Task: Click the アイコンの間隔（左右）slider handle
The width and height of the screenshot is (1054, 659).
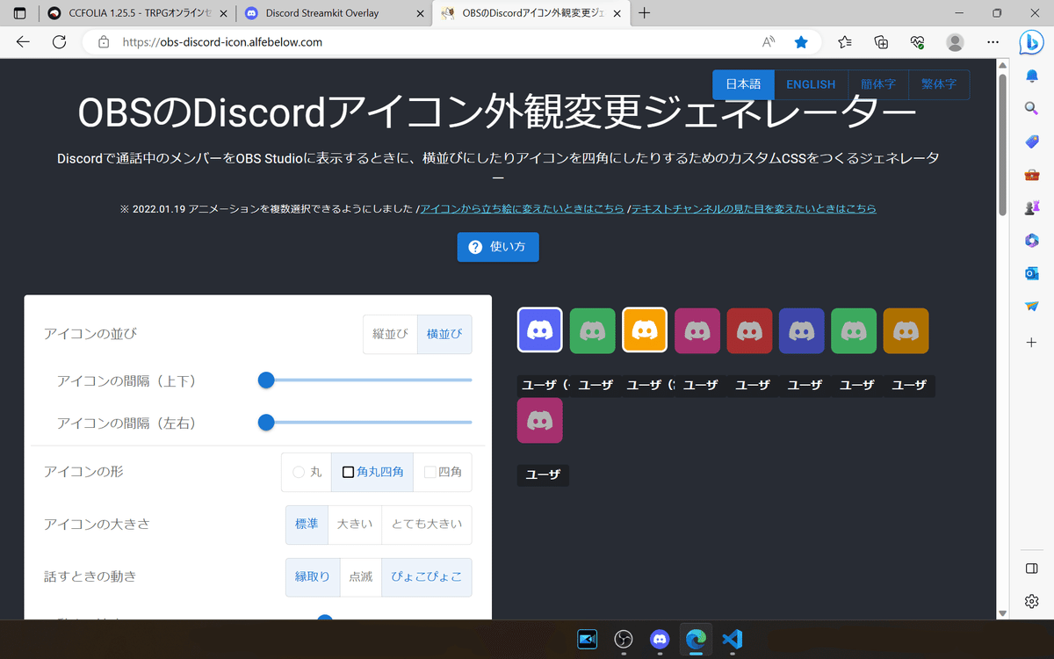Action: [266, 423]
